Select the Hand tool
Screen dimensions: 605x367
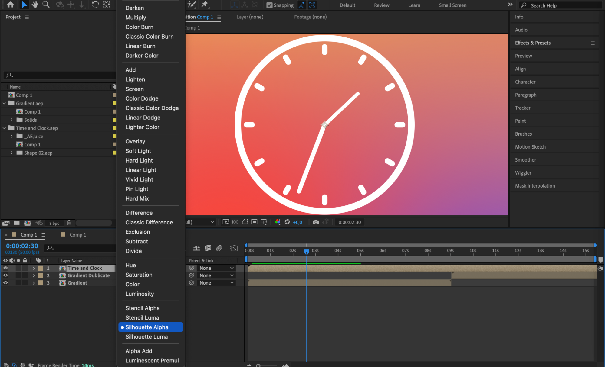click(x=35, y=5)
